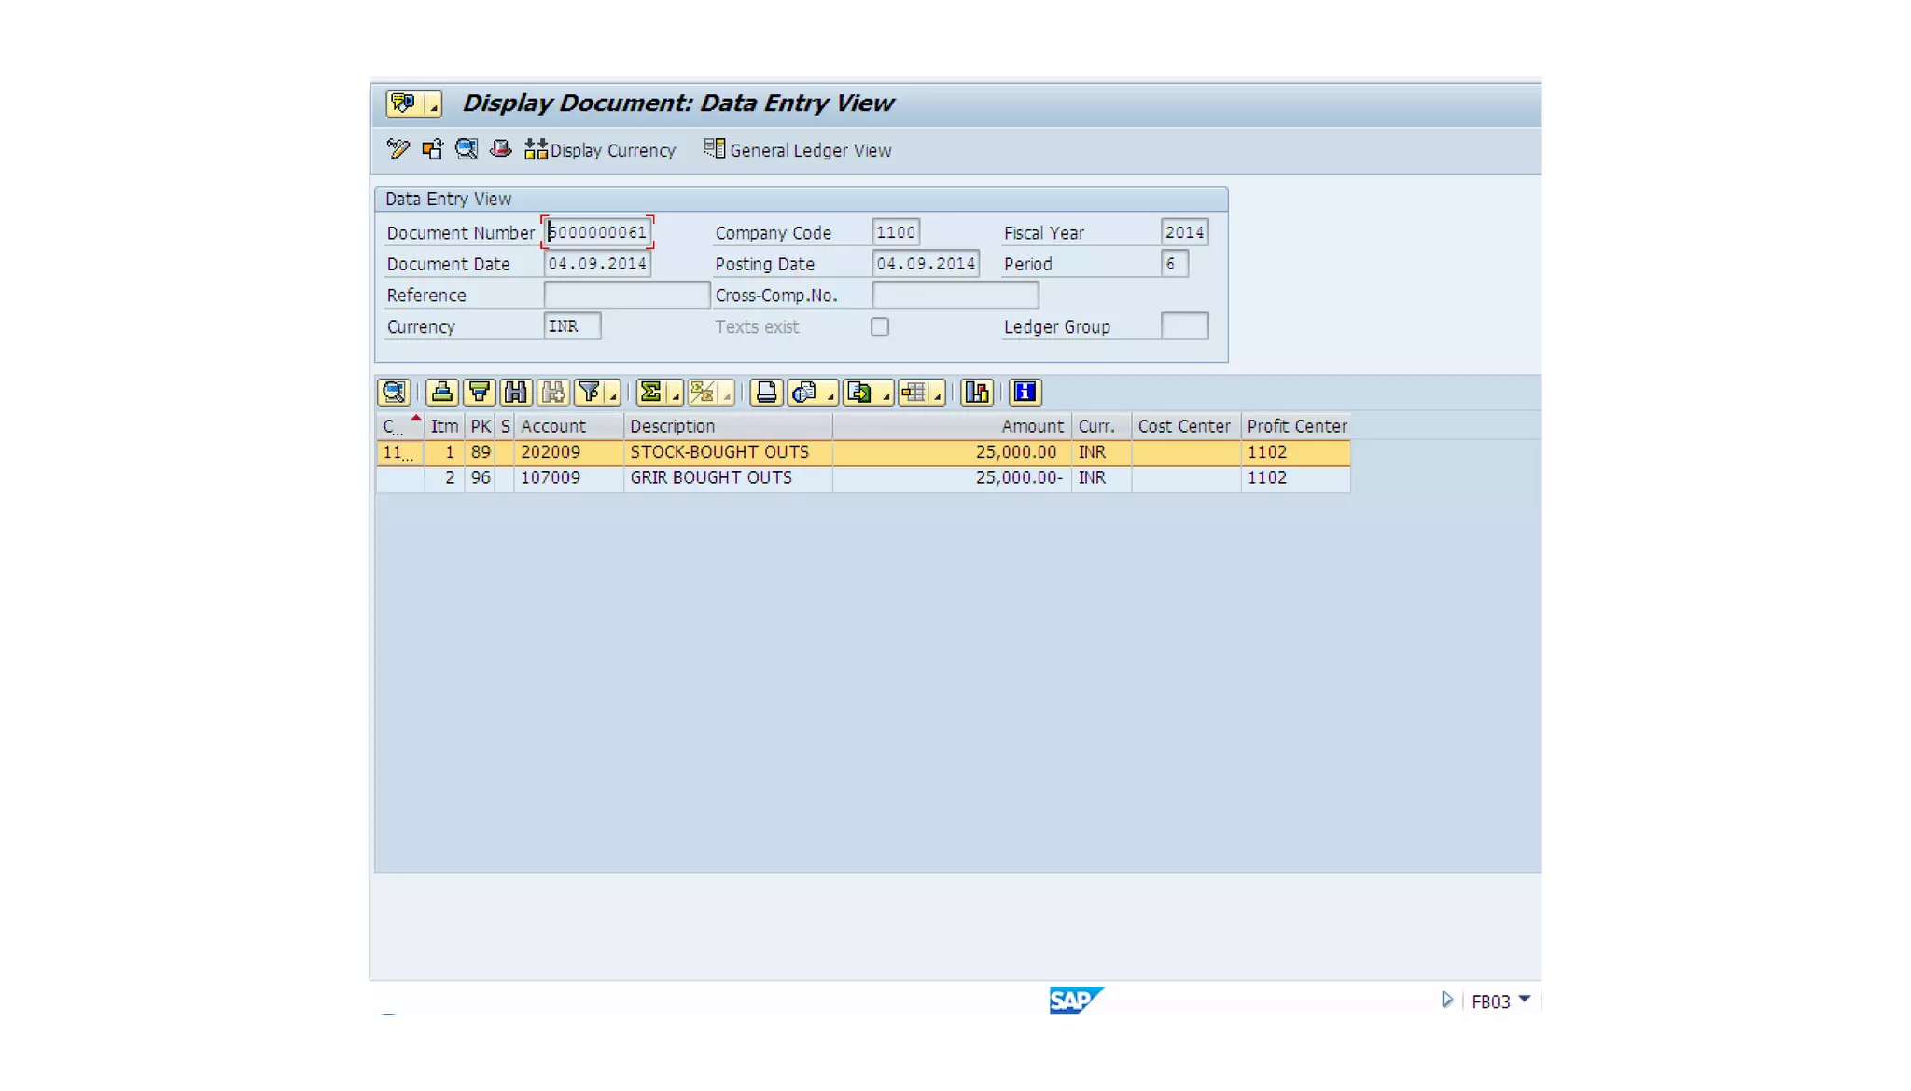Click the Ledger Group field

point(1184,326)
